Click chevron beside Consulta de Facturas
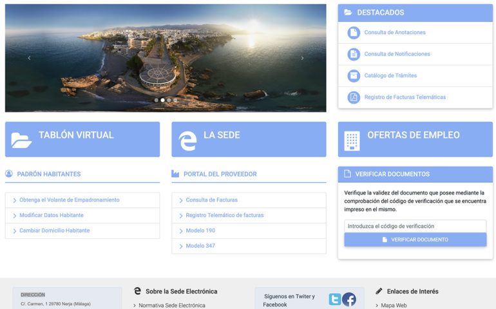496x309 pixels. pos(181,200)
